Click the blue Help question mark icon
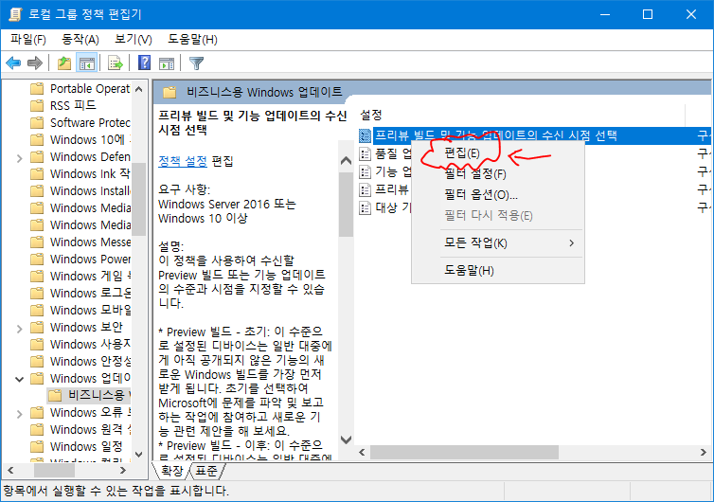This screenshot has height=502, width=714. (x=144, y=63)
